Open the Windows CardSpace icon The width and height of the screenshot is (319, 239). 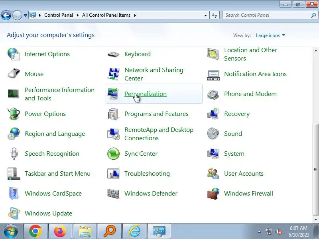pos(14,194)
